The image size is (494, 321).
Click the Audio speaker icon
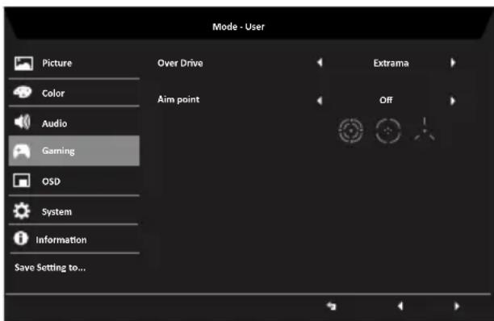click(22, 122)
